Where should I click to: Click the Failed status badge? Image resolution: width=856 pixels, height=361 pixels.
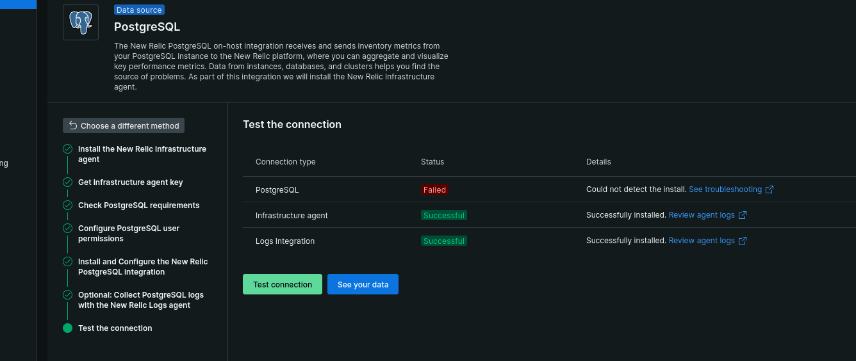[434, 189]
